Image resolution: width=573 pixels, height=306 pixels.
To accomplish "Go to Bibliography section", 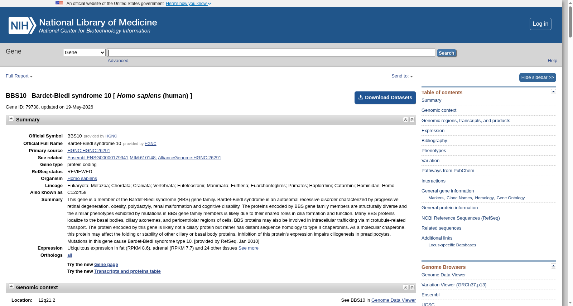I will [x=434, y=141].
